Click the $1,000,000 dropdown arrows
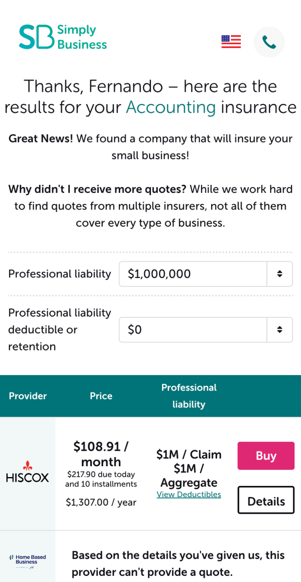The image size is (301, 582). (x=280, y=274)
